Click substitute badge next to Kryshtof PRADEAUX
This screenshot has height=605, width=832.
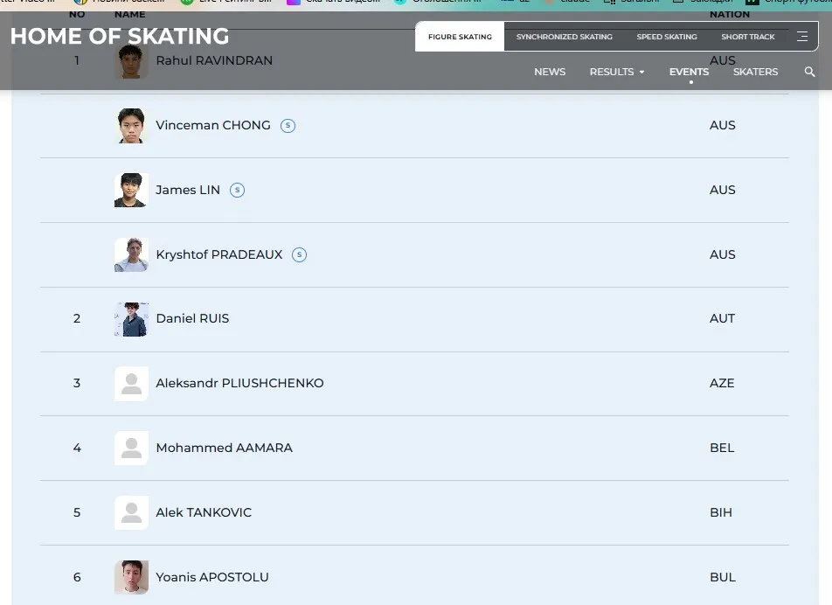(299, 254)
